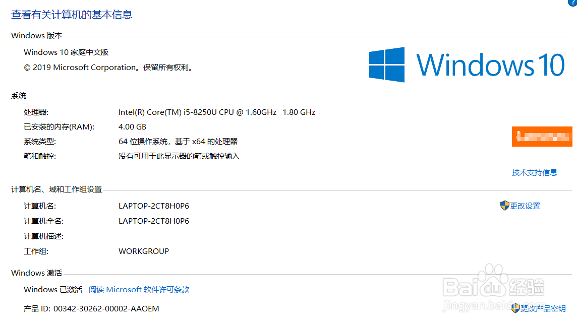Click the 计算机描述 label
Screen dimensions: 577x325
tap(44, 236)
